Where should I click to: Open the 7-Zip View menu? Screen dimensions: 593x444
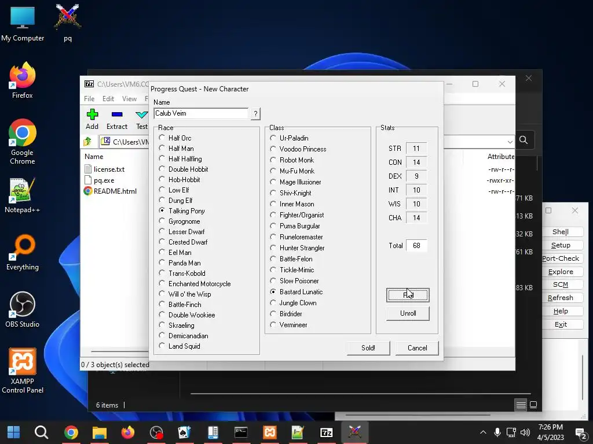coord(129,98)
